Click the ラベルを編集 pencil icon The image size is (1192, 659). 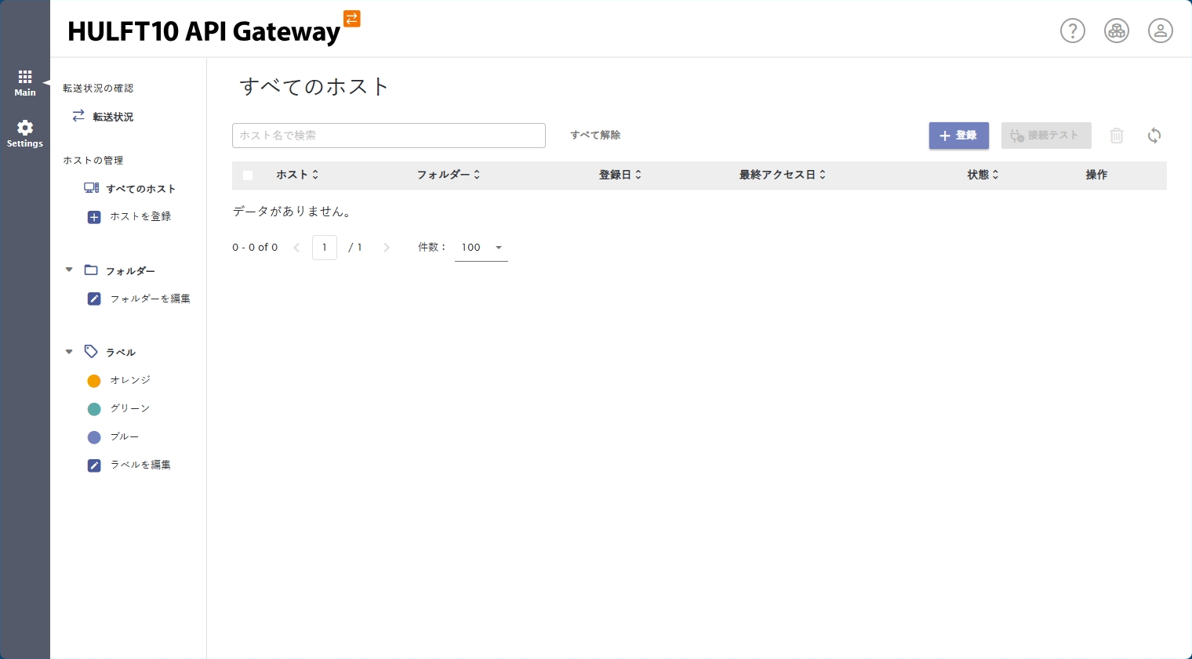pyautogui.click(x=94, y=465)
